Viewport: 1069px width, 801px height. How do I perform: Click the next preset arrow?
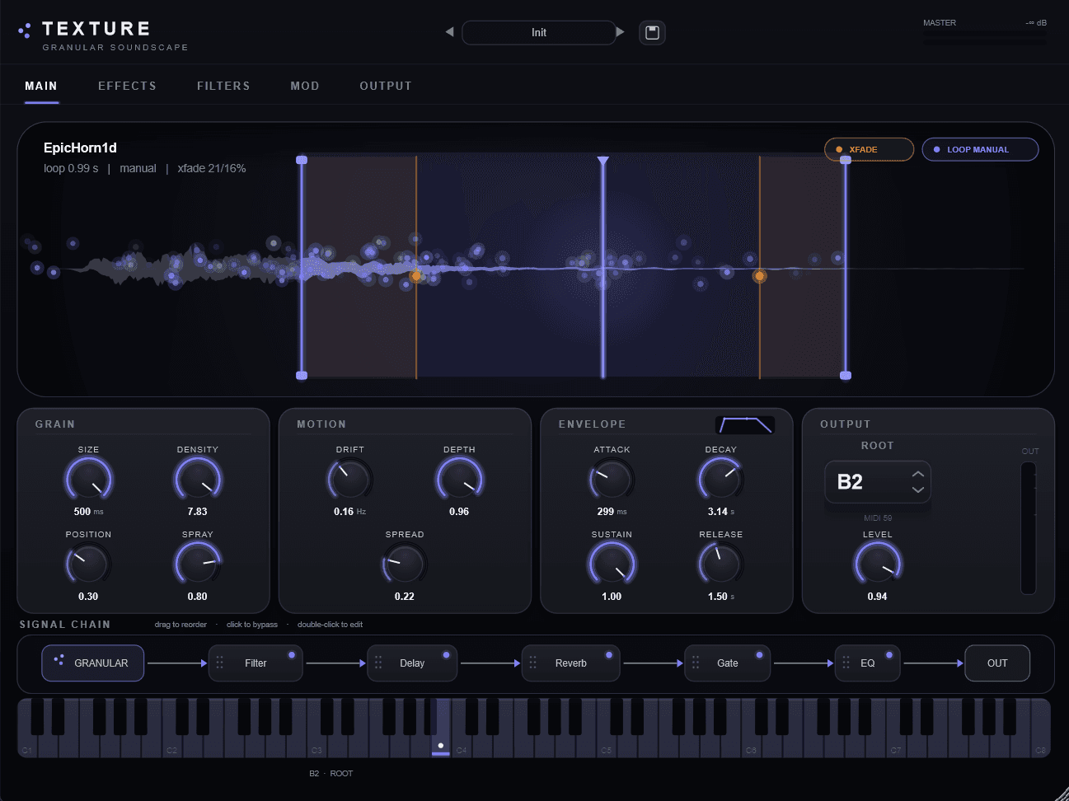[620, 32]
